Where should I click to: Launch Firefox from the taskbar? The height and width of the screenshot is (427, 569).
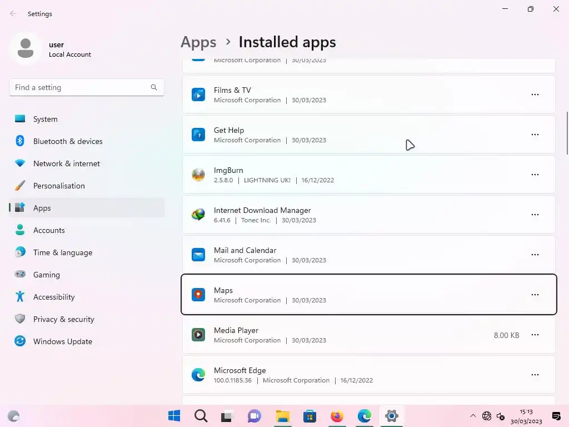coord(337,416)
